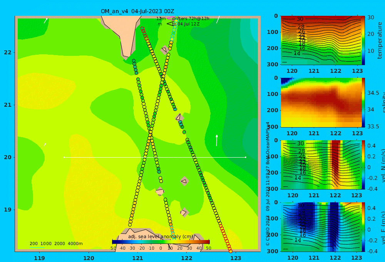The image size is (385, 262).
Task: Click the 'adj. sea level anomaly (cm)' label
Action: coord(161,237)
